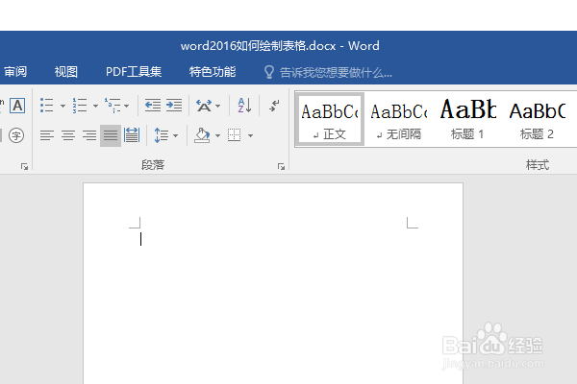Center the paragraph text
The width and height of the screenshot is (577, 384).
click(68, 135)
